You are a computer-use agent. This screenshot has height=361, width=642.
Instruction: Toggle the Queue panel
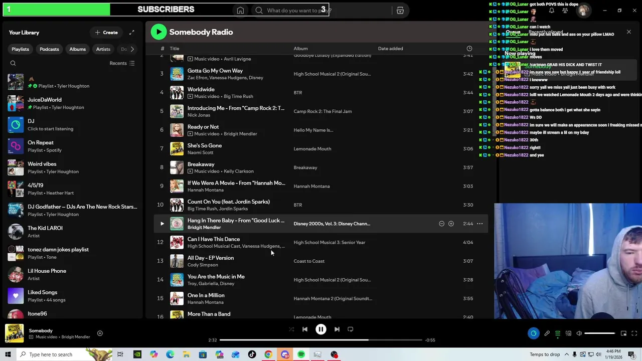coord(558,333)
